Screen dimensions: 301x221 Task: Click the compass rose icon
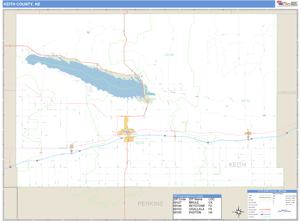click(x=238, y=211)
